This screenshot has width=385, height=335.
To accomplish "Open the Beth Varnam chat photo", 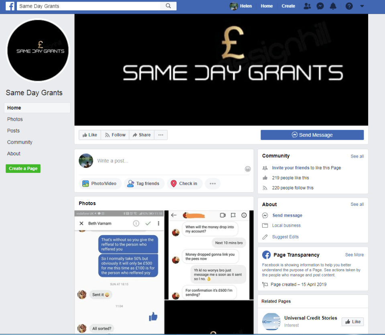I will point(119,272).
